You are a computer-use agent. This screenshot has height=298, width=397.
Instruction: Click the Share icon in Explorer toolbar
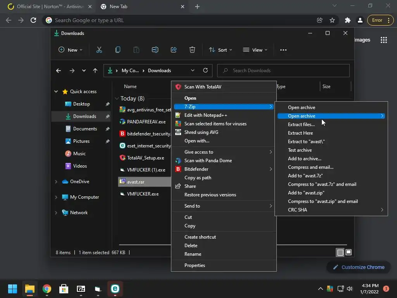(x=174, y=50)
